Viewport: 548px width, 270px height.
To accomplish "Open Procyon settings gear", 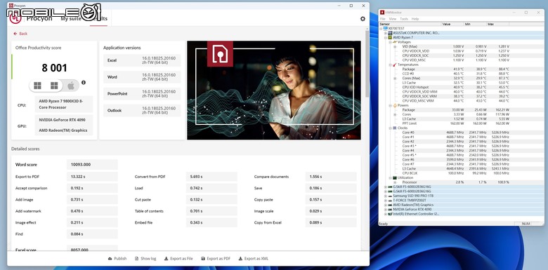I will (x=363, y=19).
